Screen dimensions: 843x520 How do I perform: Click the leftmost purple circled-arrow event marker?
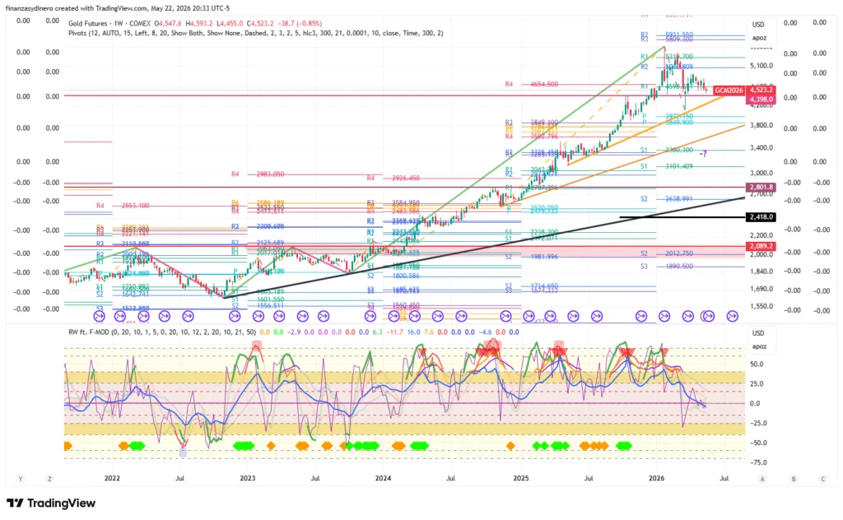coord(98,317)
